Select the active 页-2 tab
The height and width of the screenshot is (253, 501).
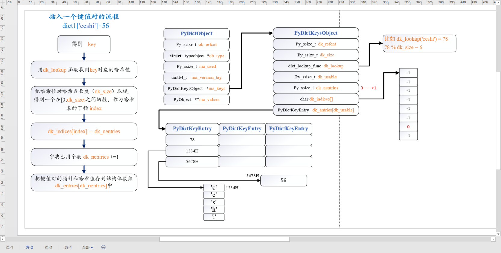[x=29, y=247]
